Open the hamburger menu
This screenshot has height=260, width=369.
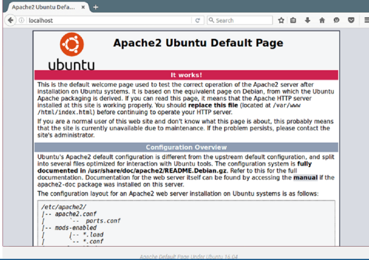click(366, 21)
